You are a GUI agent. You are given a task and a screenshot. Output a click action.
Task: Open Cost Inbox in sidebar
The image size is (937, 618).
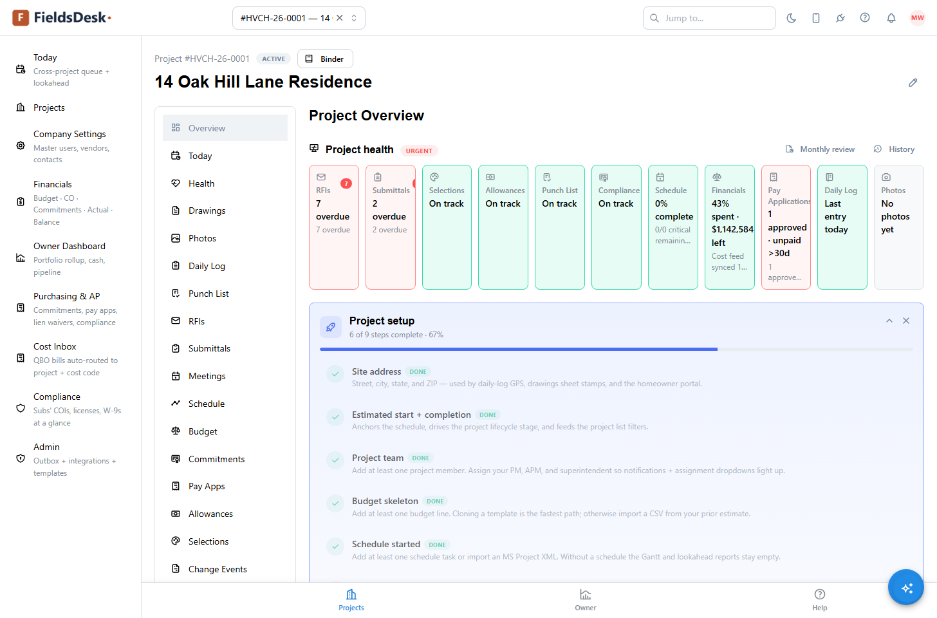[x=70, y=359]
